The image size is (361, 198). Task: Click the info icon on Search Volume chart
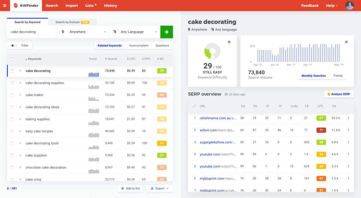(x=346, y=42)
